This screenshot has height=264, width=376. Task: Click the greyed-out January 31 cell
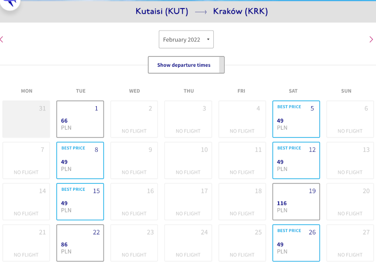[26, 119]
